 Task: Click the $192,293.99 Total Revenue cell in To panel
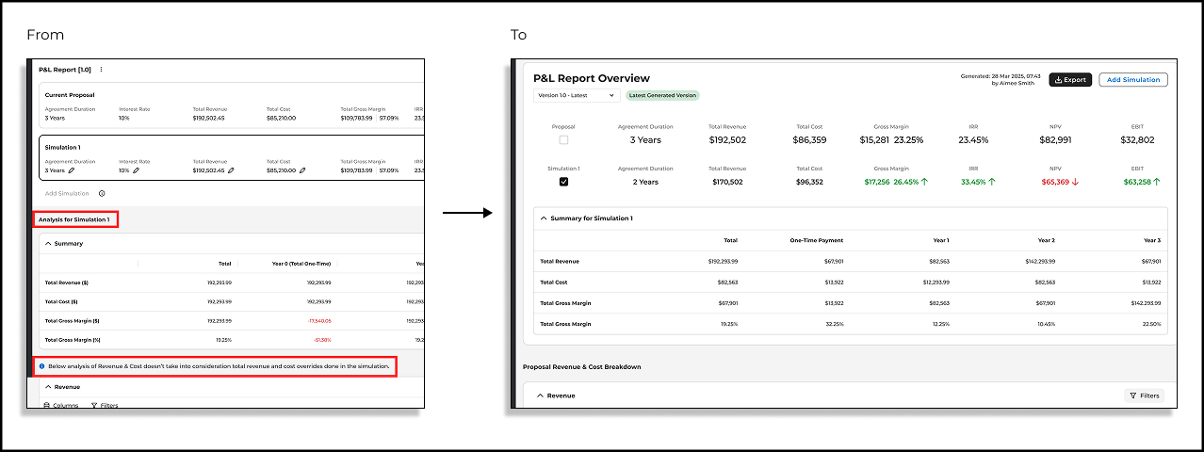tap(723, 261)
